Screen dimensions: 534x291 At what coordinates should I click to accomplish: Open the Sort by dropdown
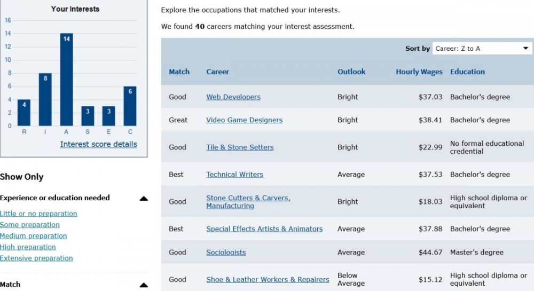[x=482, y=49]
